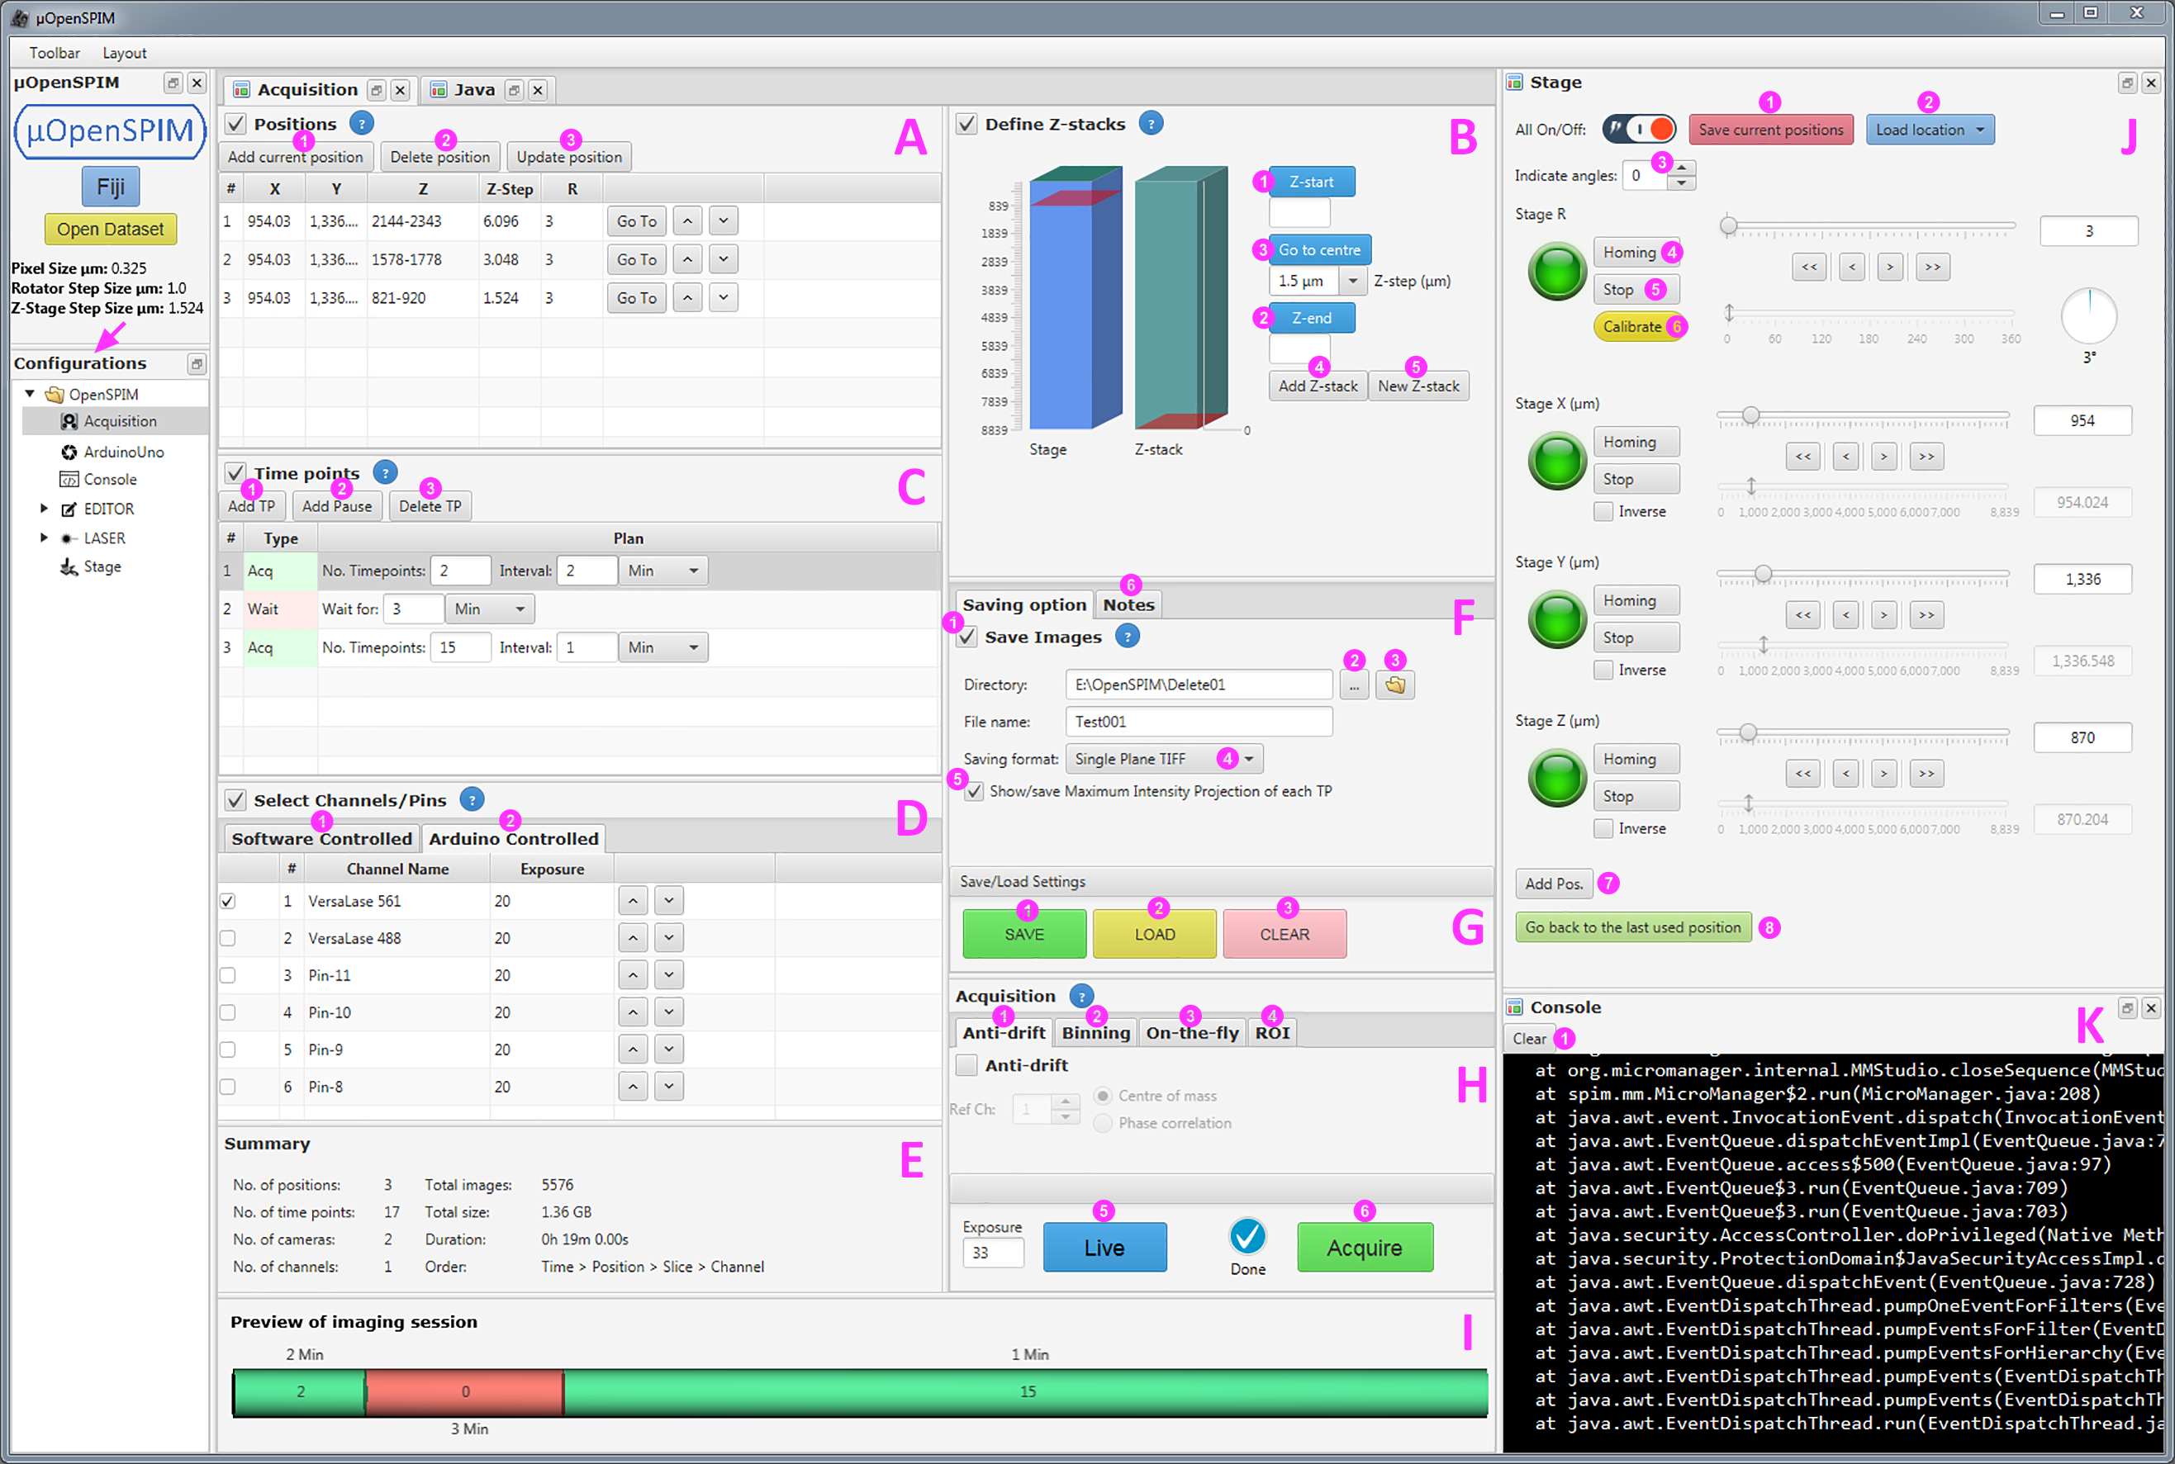Screen dimensions: 2175x1464
Task: Click the help icon next to Positions
Action: coord(362,123)
